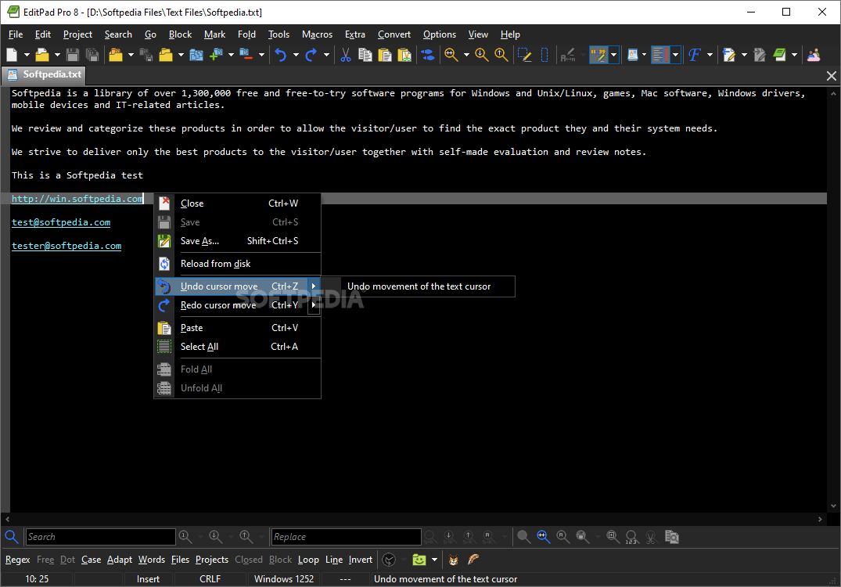This screenshot has height=587, width=841.
Task: Click the remove-from-project red minus icon
Action: 246,55
